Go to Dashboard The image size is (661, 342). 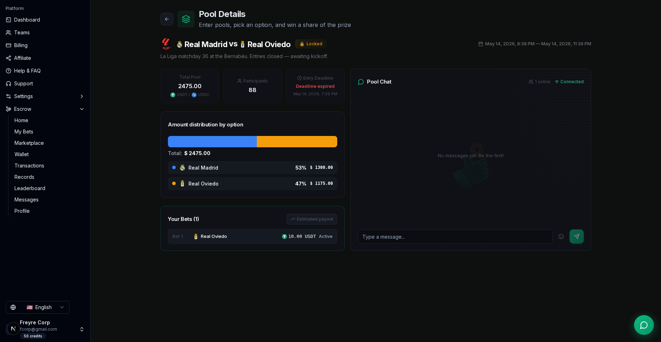[45, 20]
